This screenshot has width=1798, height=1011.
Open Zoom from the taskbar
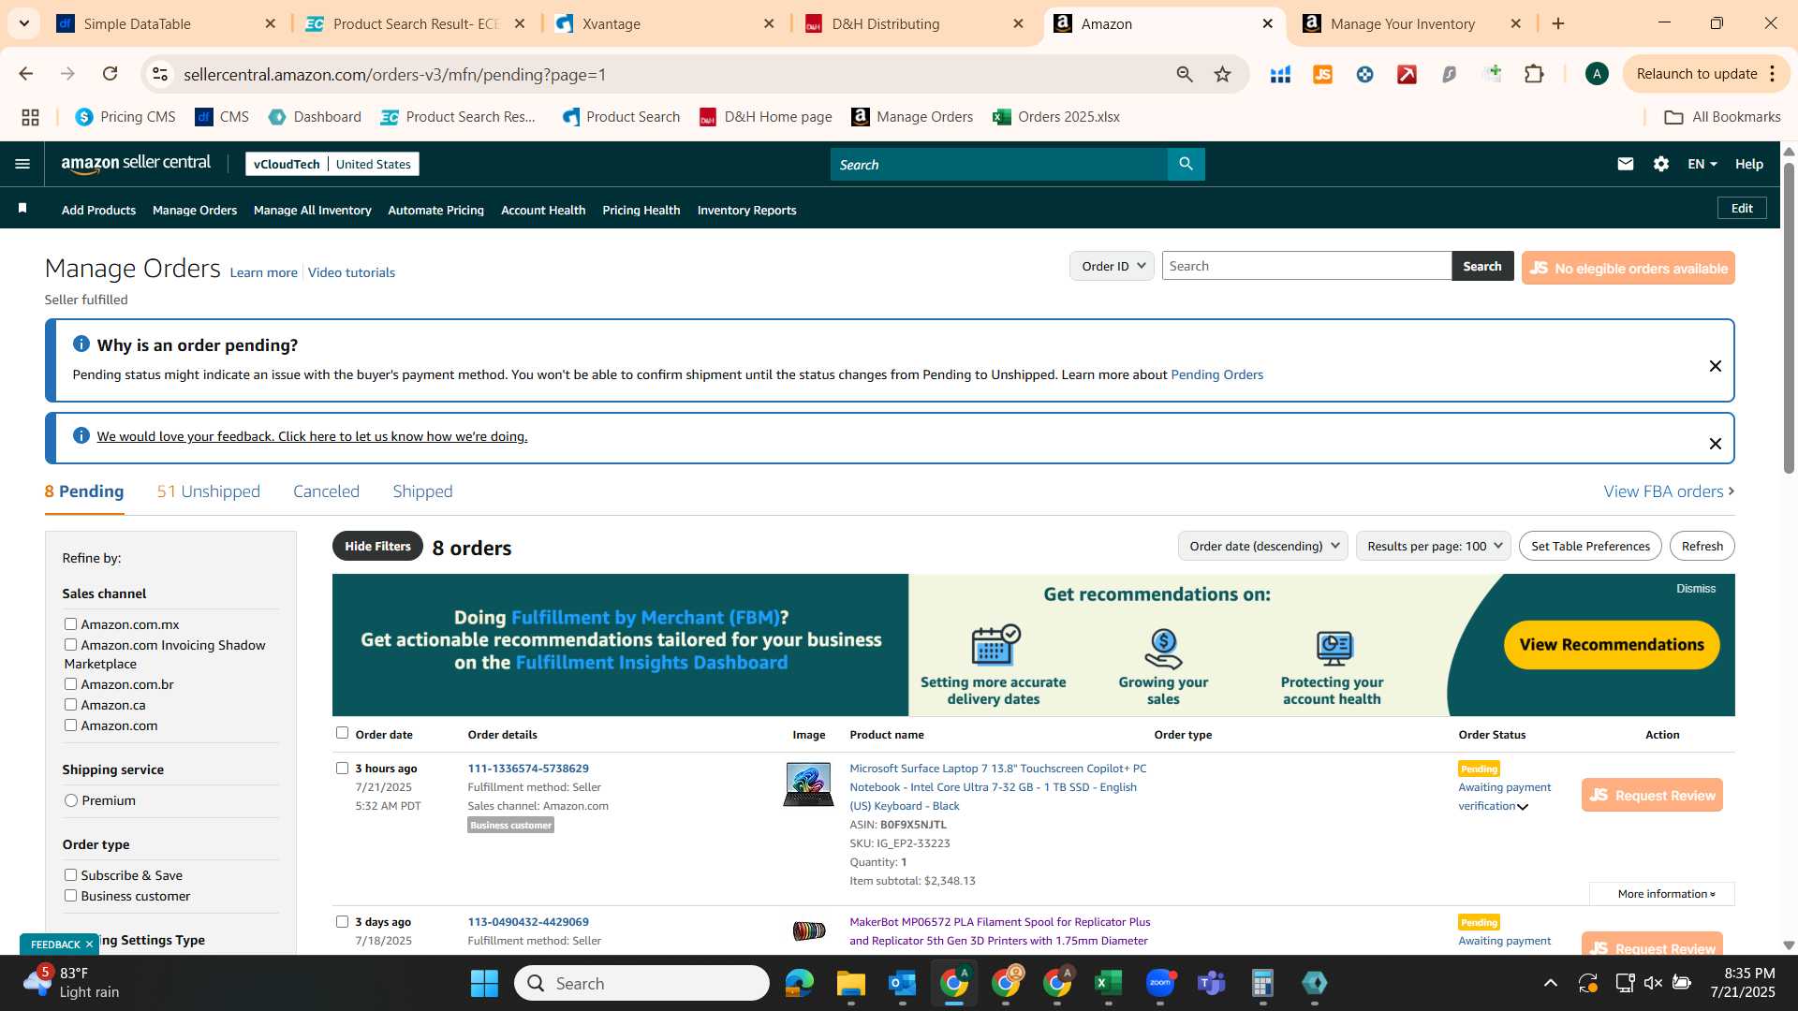click(x=1160, y=983)
